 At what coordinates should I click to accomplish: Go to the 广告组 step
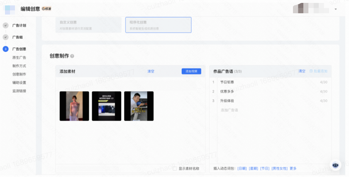17,37
